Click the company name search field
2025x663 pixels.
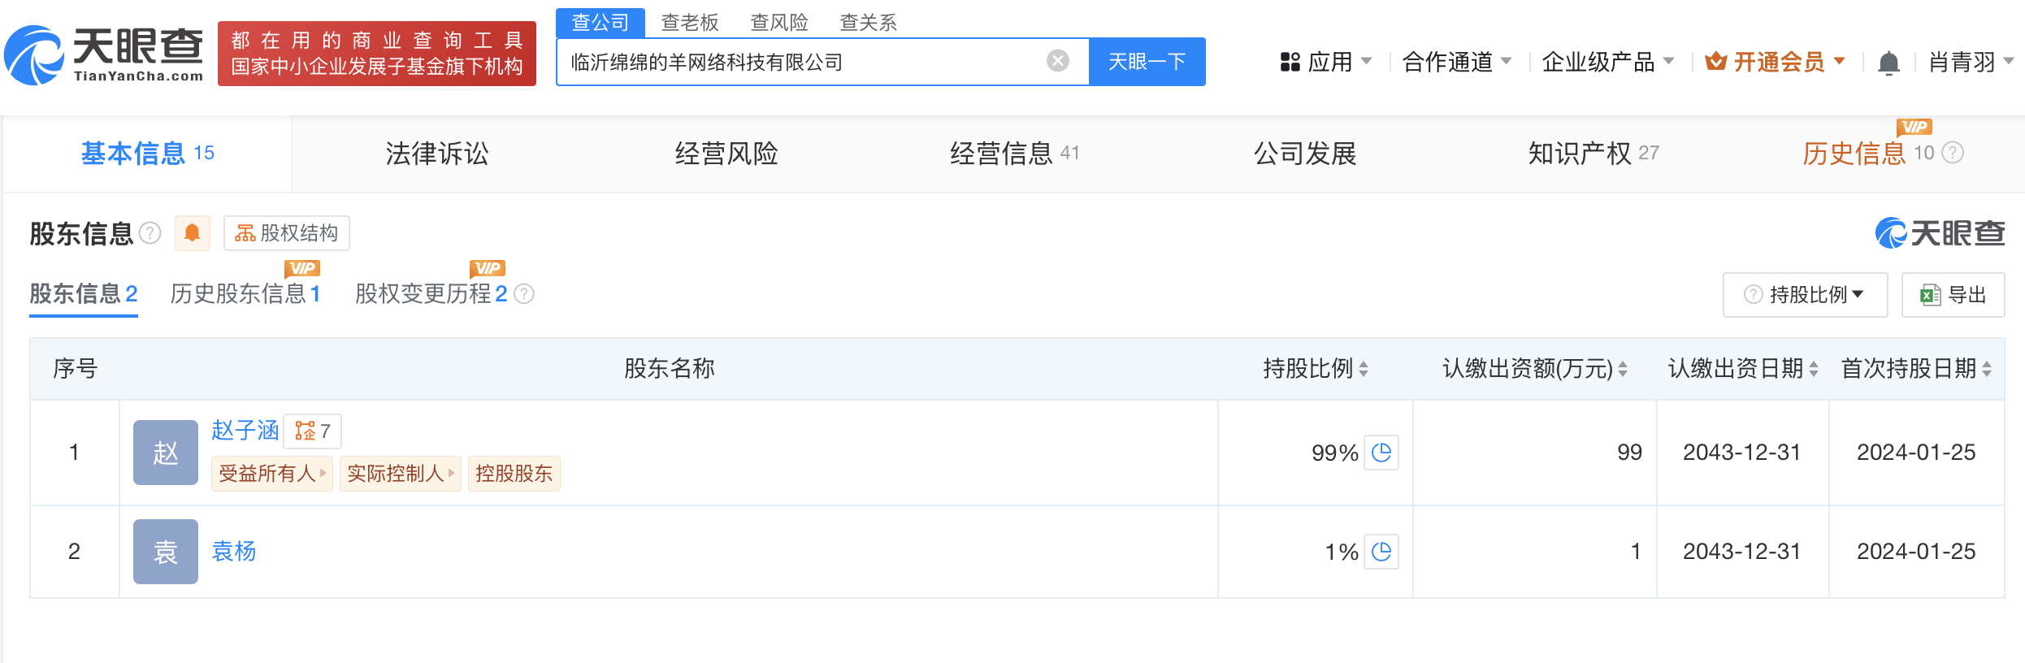[804, 62]
